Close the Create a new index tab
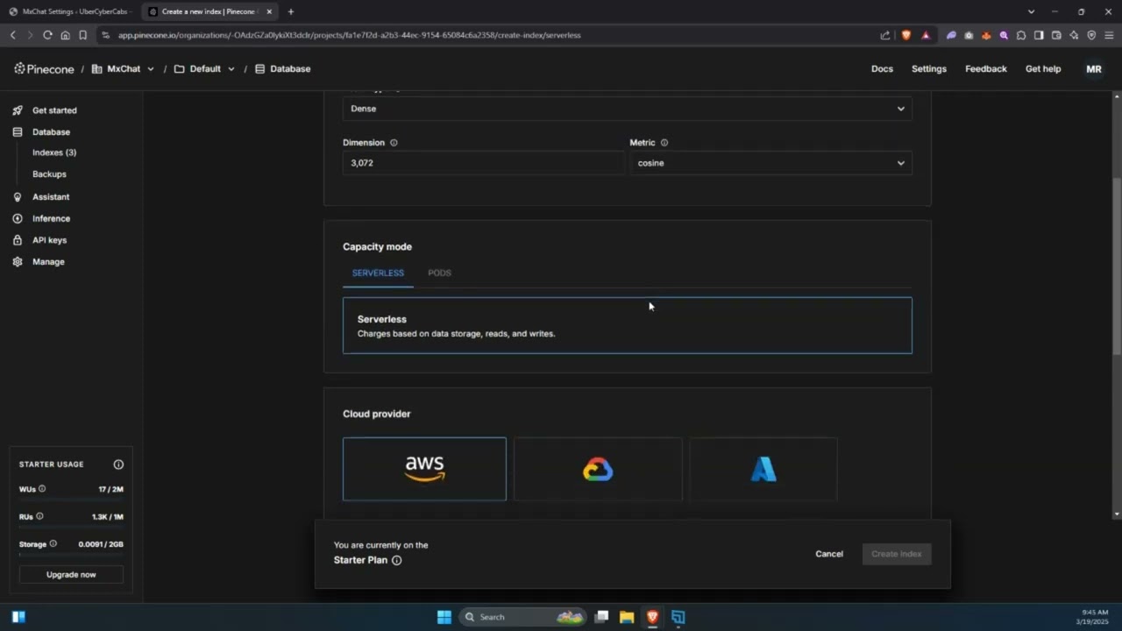The height and width of the screenshot is (631, 1122). (269, 11)
